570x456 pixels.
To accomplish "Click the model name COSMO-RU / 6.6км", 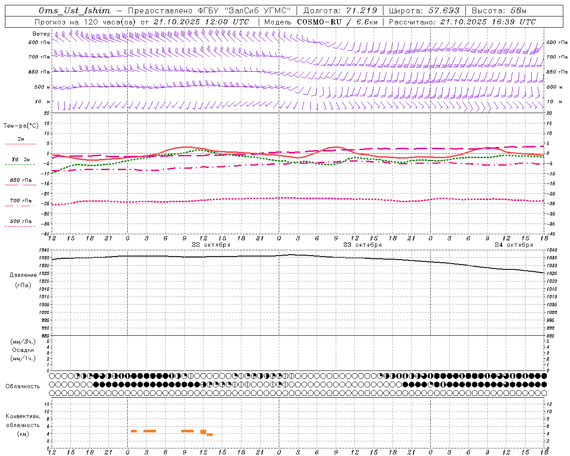I will pyautogui.click(x=337, y=22).
